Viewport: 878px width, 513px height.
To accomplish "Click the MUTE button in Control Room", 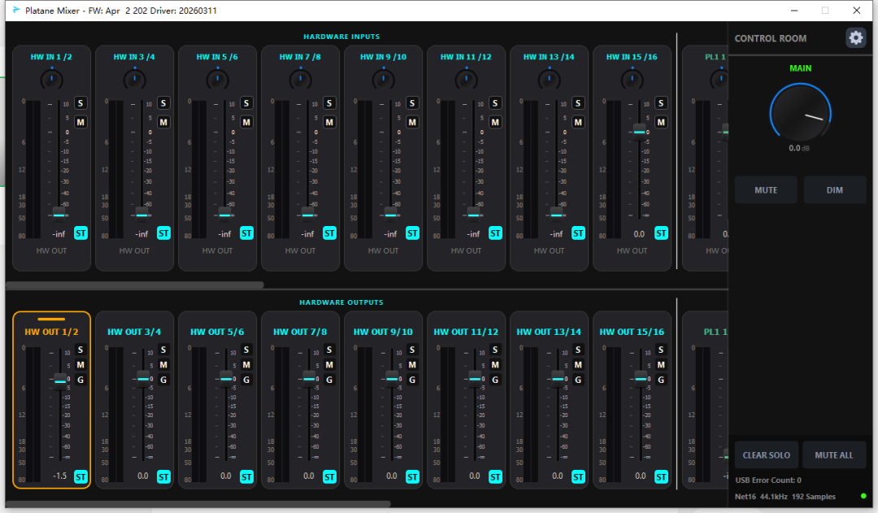I will [x=766, y=190].
